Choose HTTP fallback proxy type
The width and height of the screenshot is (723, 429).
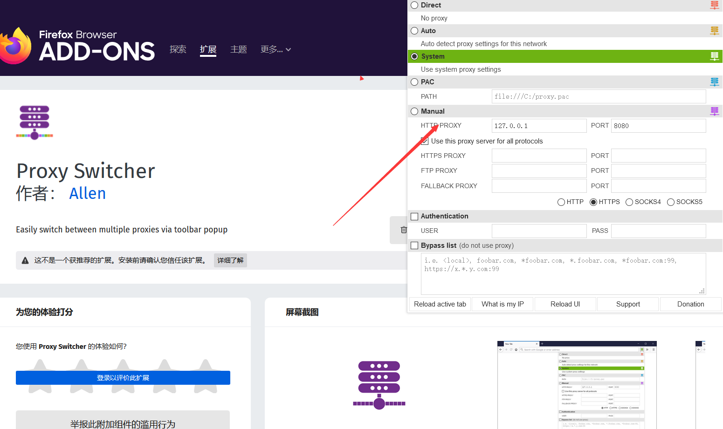pos(561,202)
